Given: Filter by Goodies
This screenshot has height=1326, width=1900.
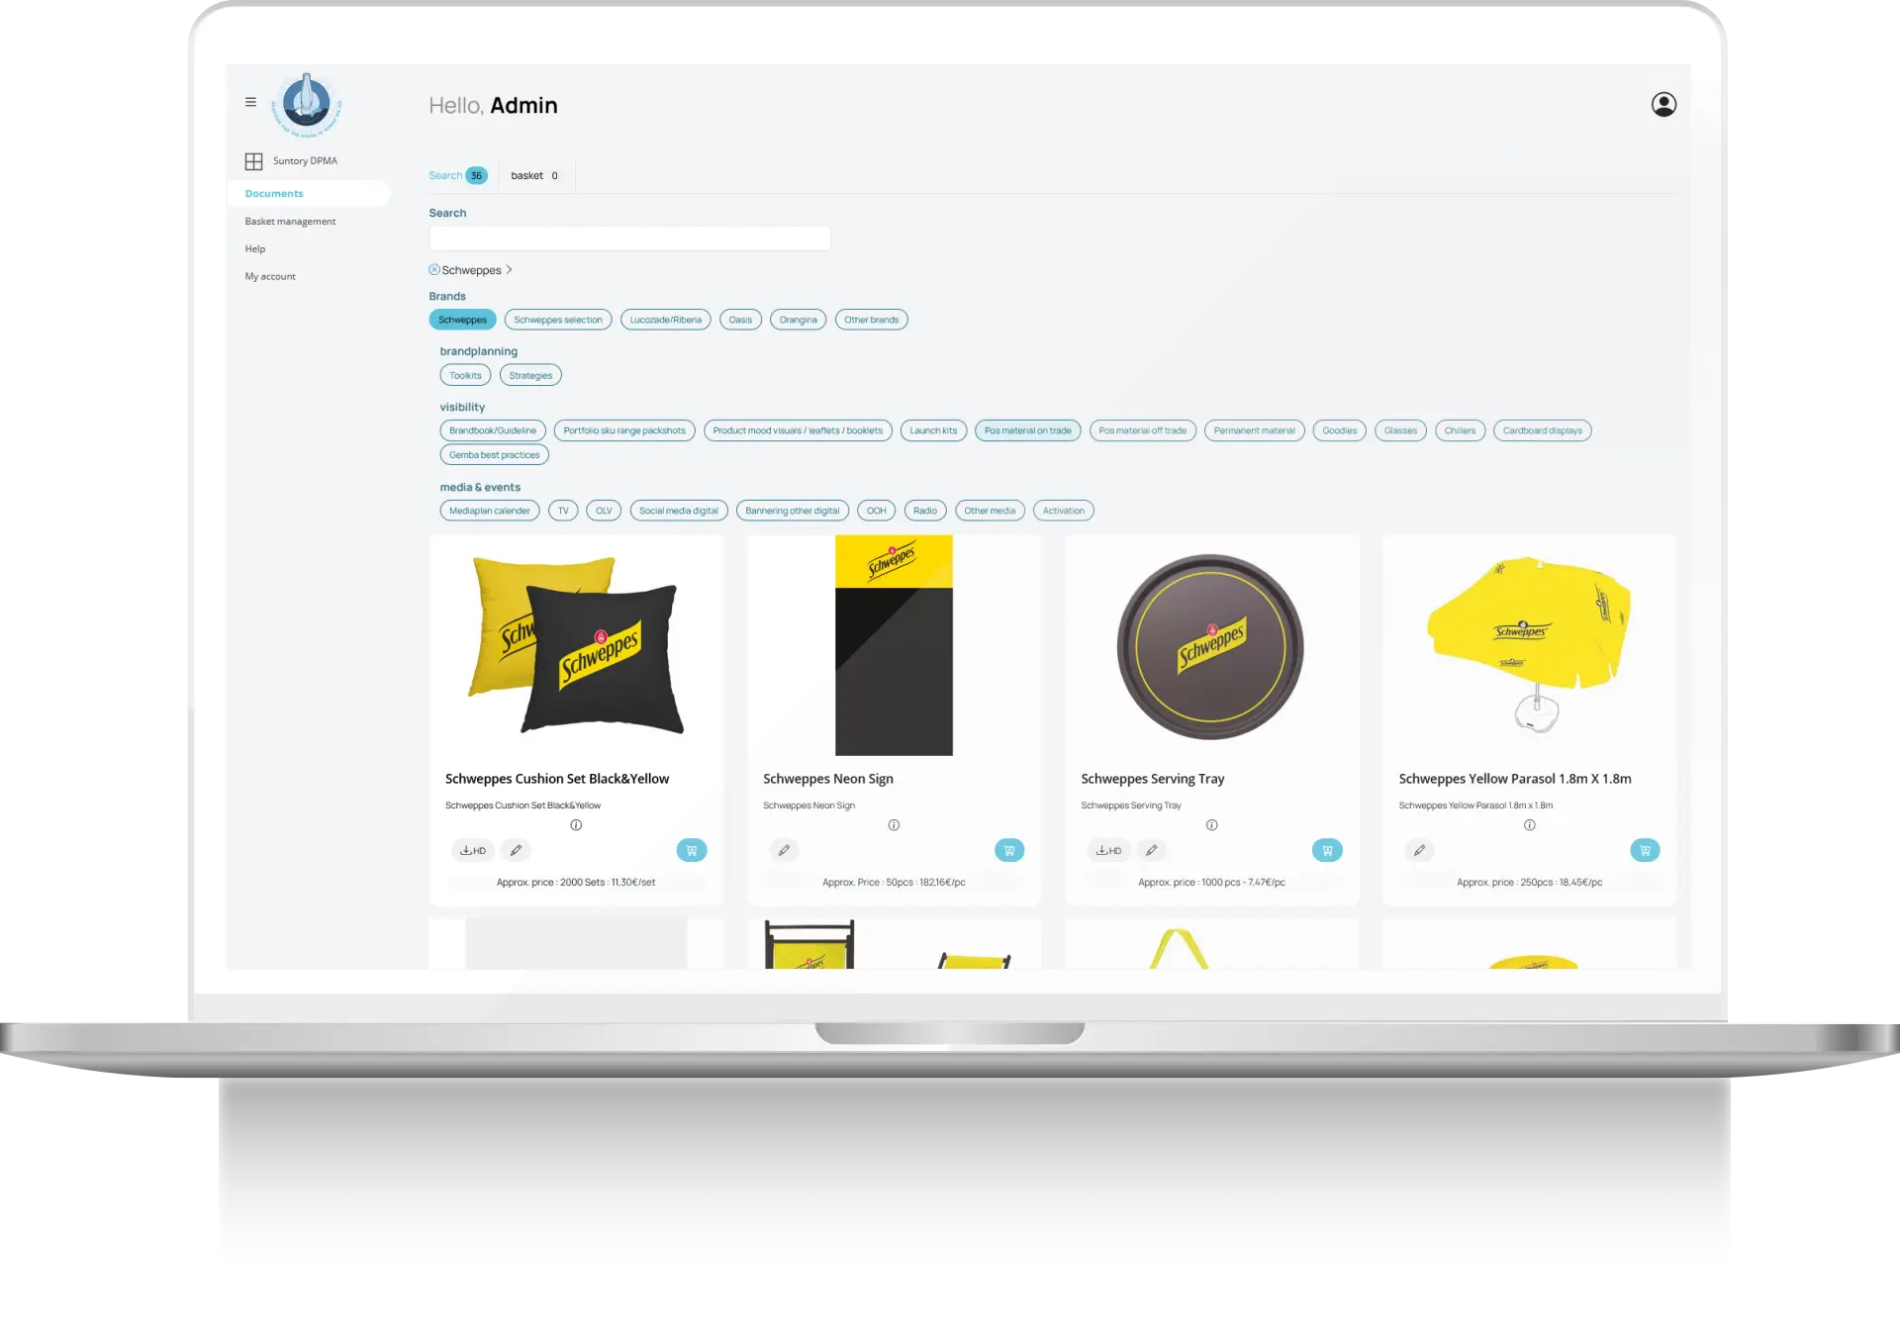Looking at the screenshot, I should click(x=1339, y=430).
